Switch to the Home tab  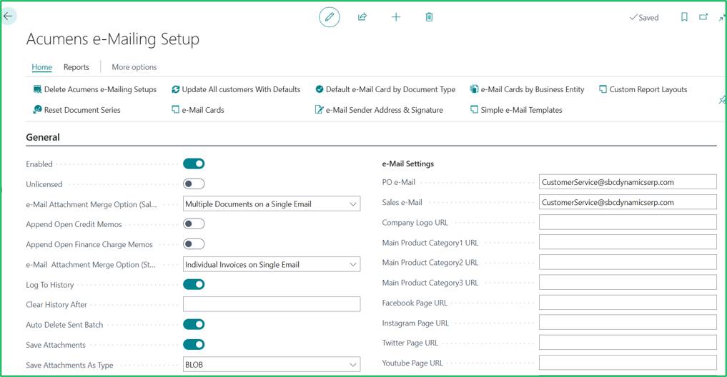41,67
